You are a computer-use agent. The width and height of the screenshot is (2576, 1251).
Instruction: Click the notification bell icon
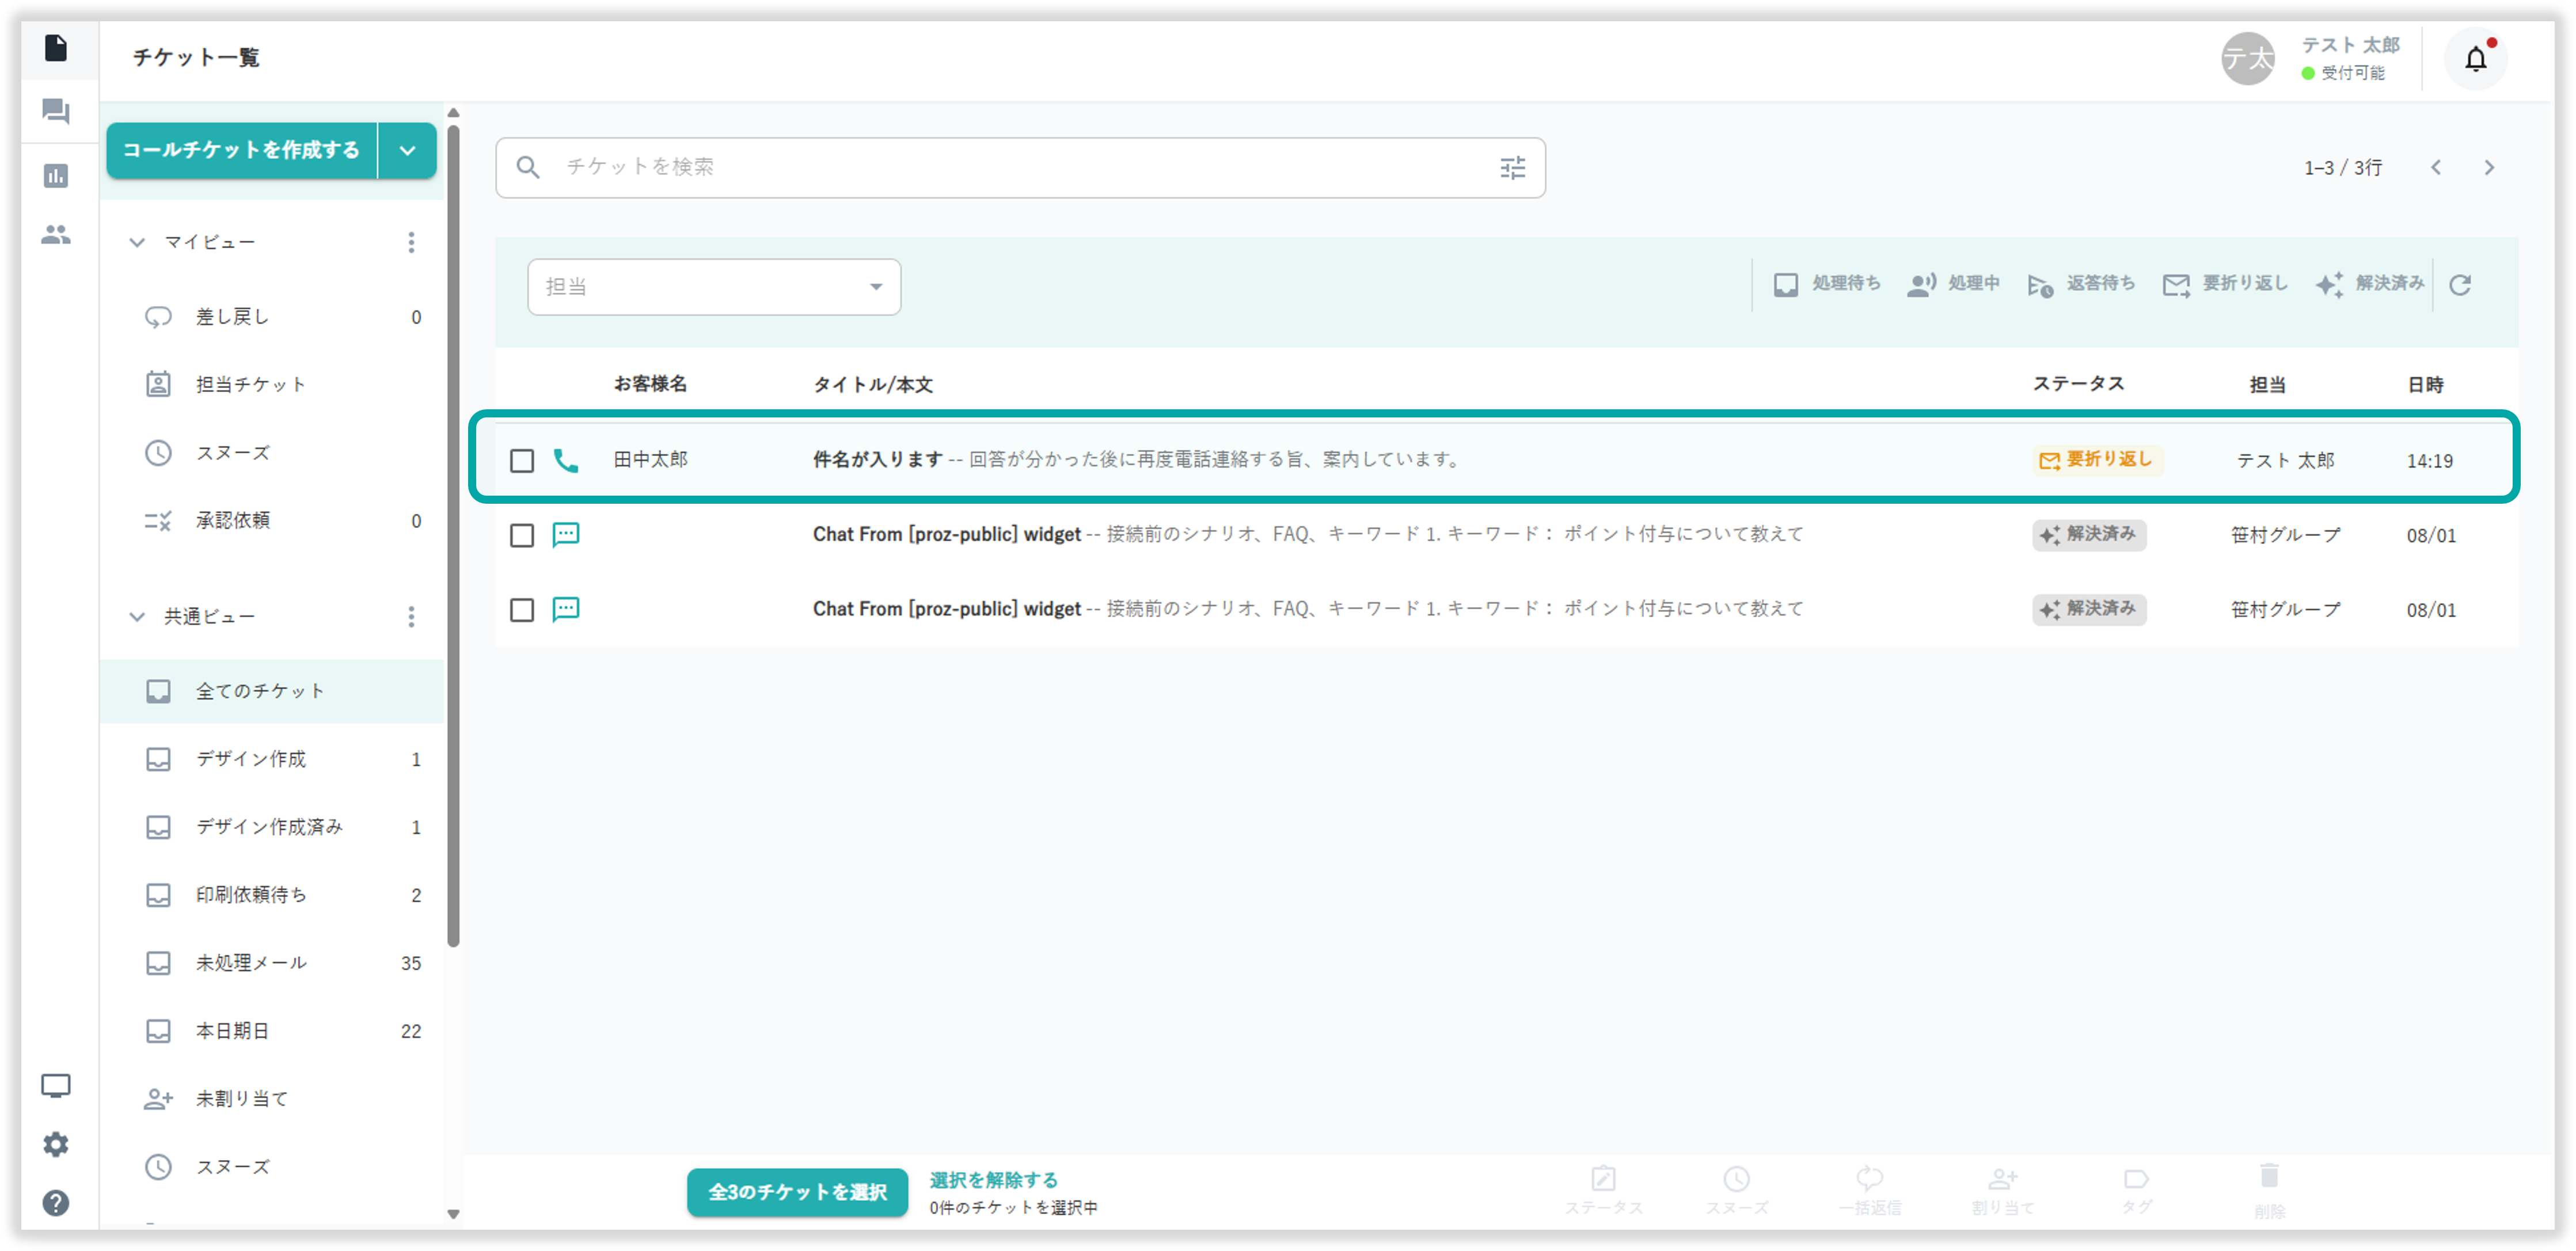tap(2475, 60)
